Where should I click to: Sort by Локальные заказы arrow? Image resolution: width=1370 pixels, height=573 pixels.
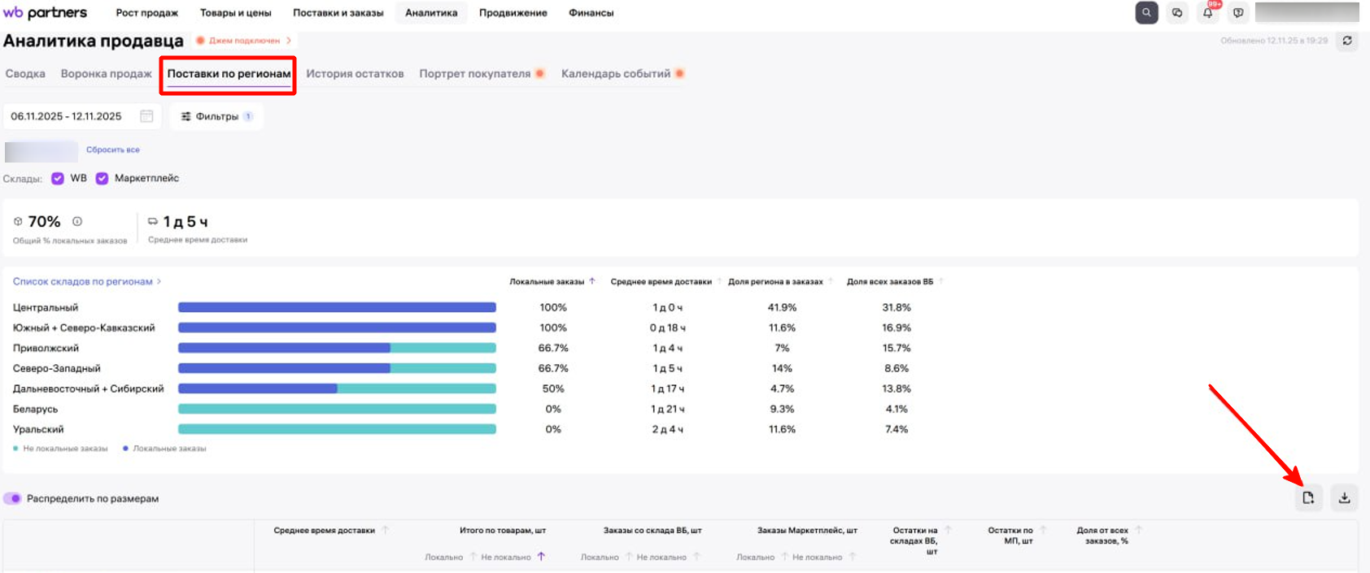(592, 281)
